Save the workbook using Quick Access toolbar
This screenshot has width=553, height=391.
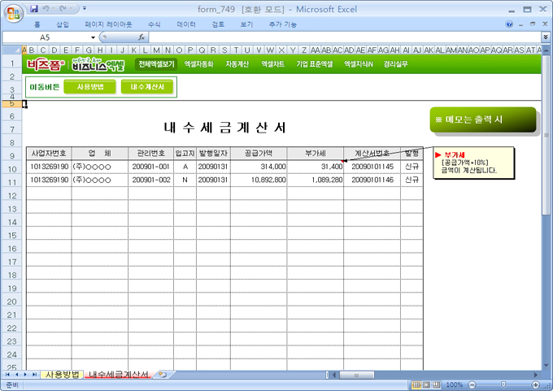(x=33, y=9)
